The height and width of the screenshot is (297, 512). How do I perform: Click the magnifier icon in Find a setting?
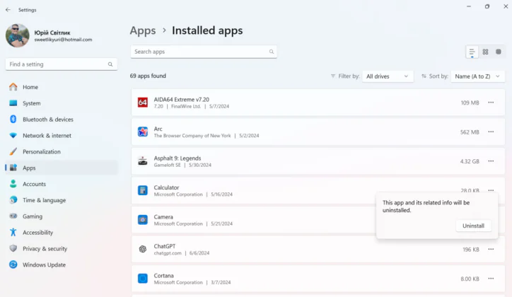[x=110, y=64]
